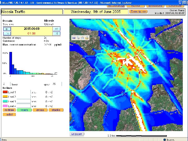
Task: Click the Level 3 isoline value field
Action: click(23, 101)
